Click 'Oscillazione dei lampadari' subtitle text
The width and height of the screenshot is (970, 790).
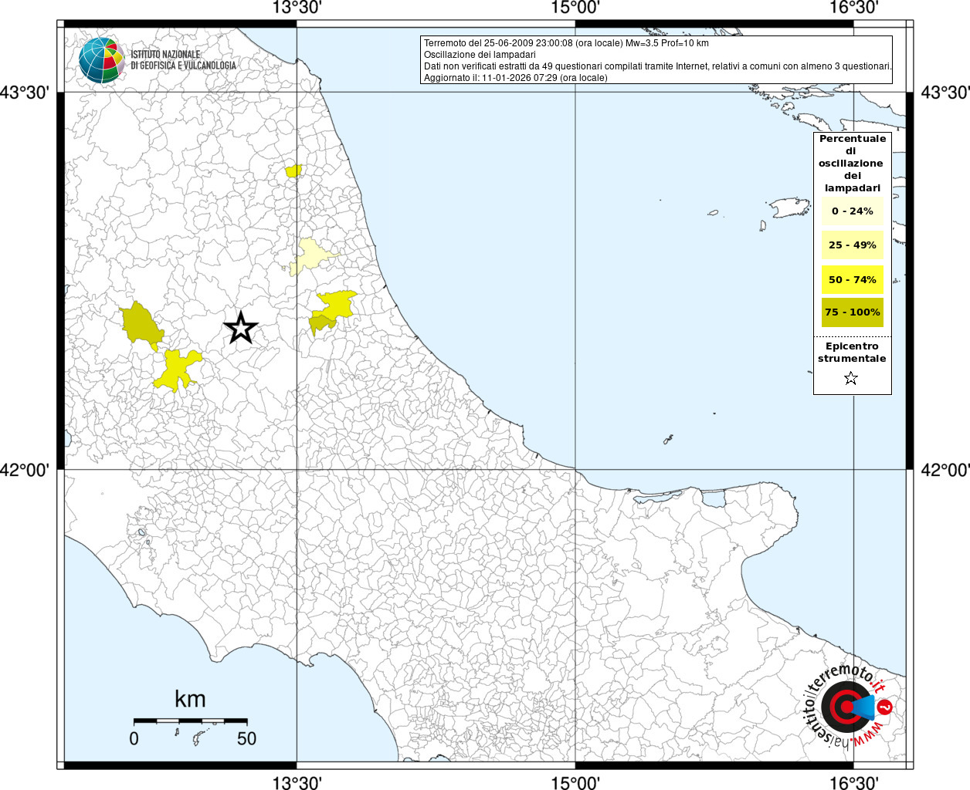click(x=480, y=55)
